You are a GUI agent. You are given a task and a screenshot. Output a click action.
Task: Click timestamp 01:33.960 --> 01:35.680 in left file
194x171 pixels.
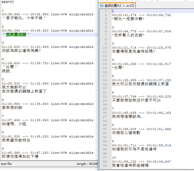25,104
